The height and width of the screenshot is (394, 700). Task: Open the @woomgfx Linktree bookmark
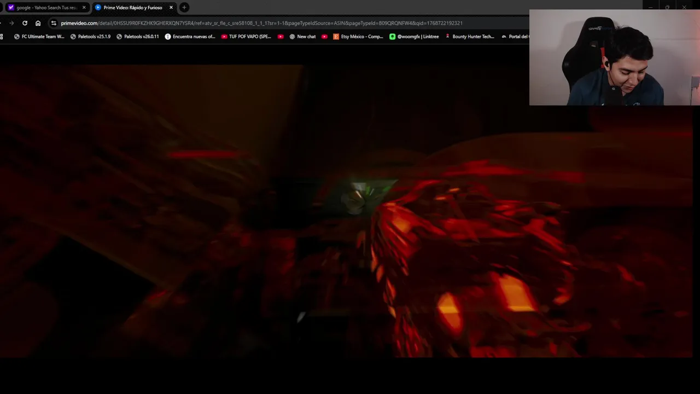[414, 37]
